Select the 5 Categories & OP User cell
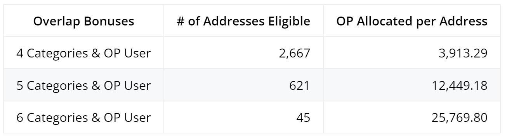The image size is (507, 140). tap(83, 85)
